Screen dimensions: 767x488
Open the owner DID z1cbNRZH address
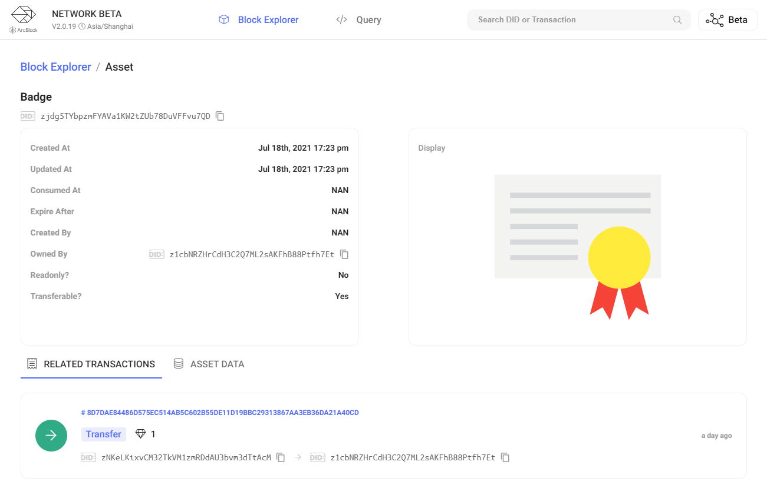tap(252, 254)
